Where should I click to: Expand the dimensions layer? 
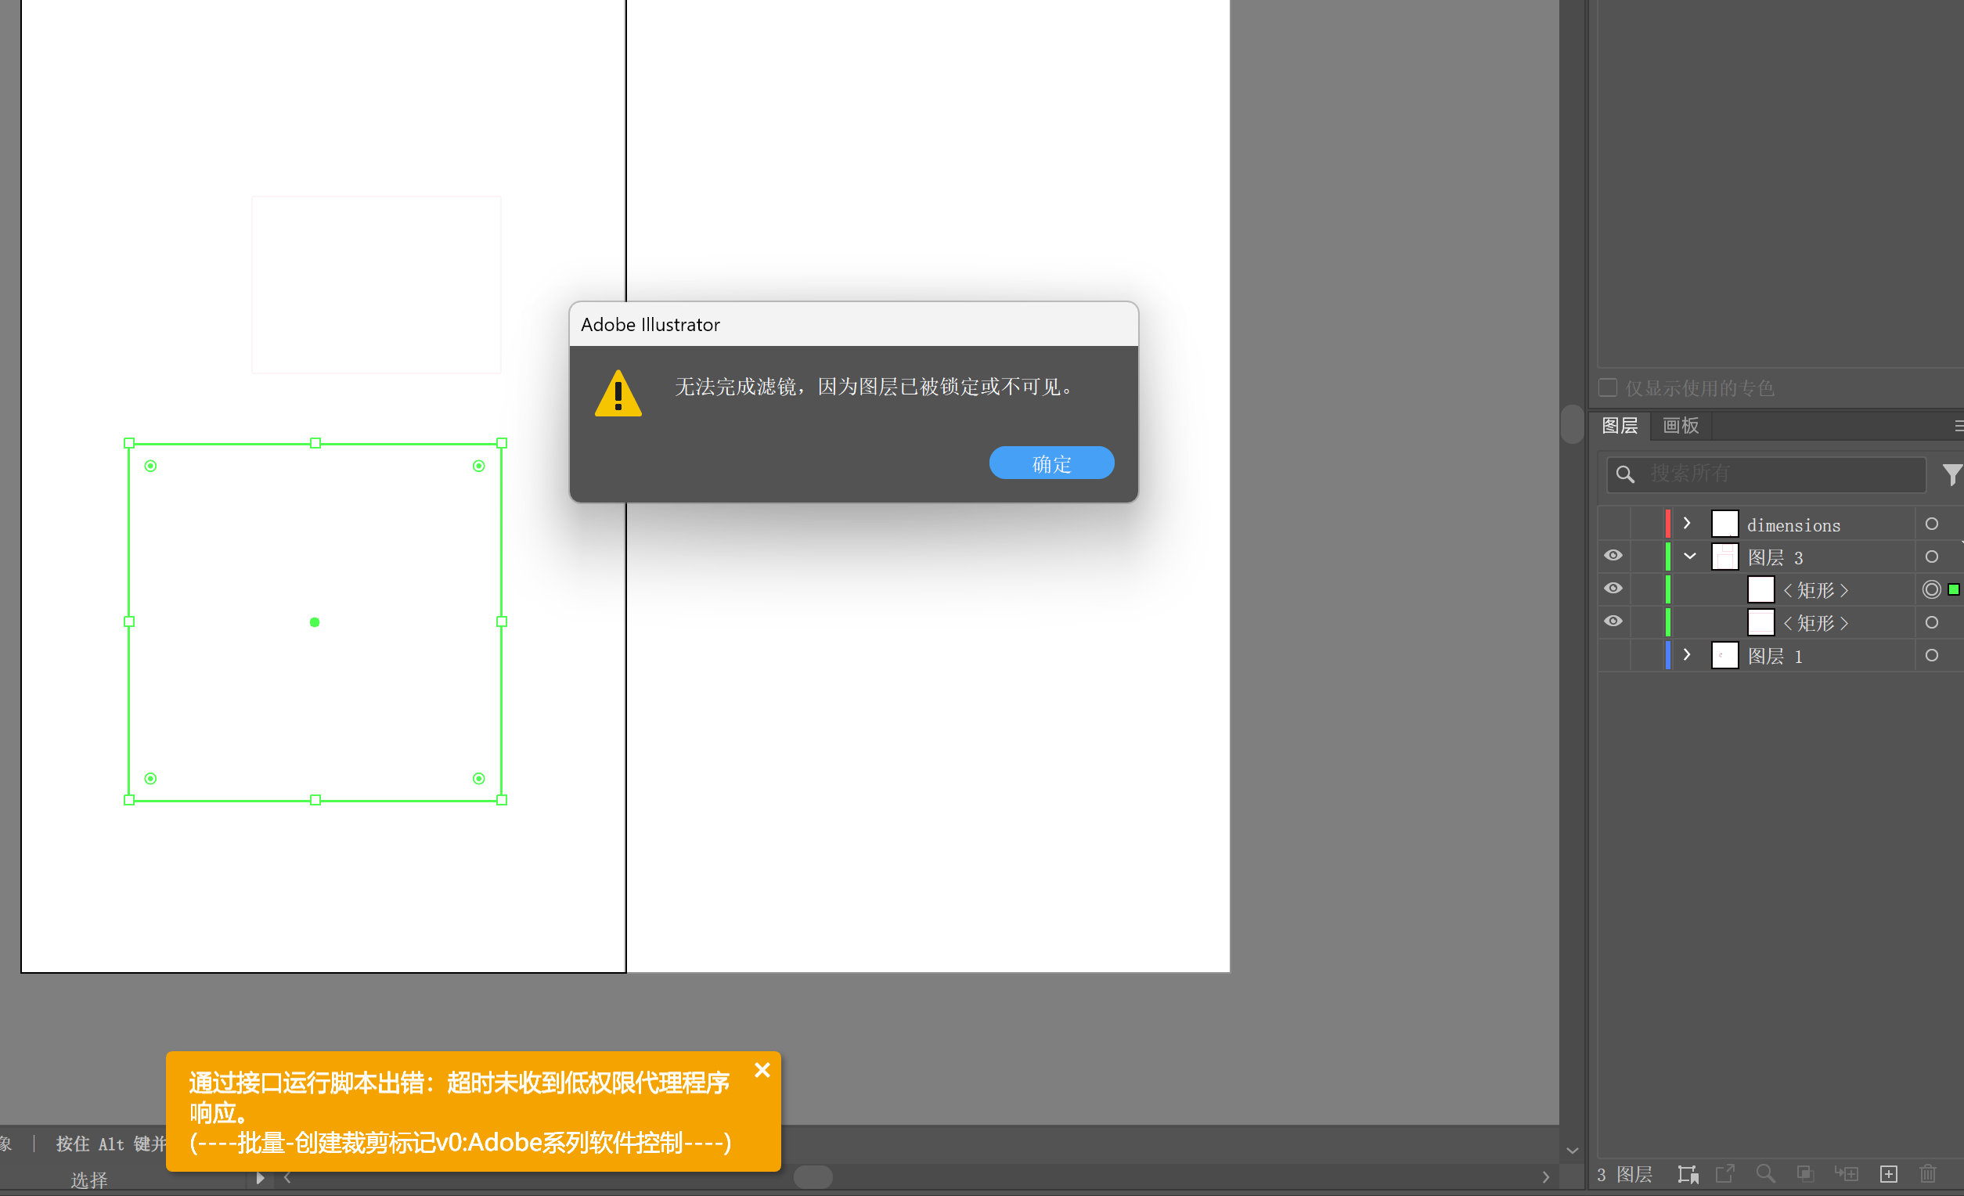(x=1686, y=524)
